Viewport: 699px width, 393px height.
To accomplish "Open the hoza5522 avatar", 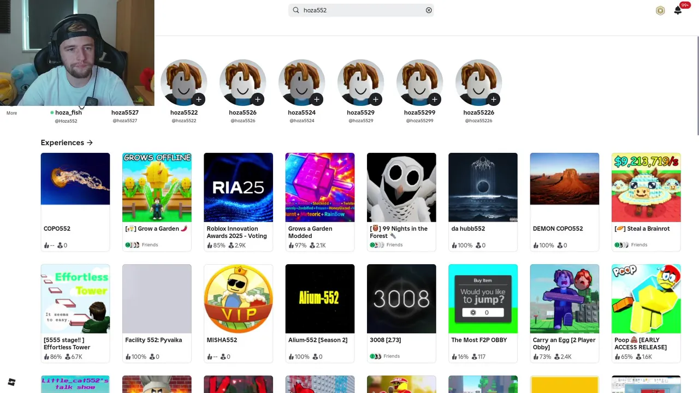I will (x=184, y=82).
